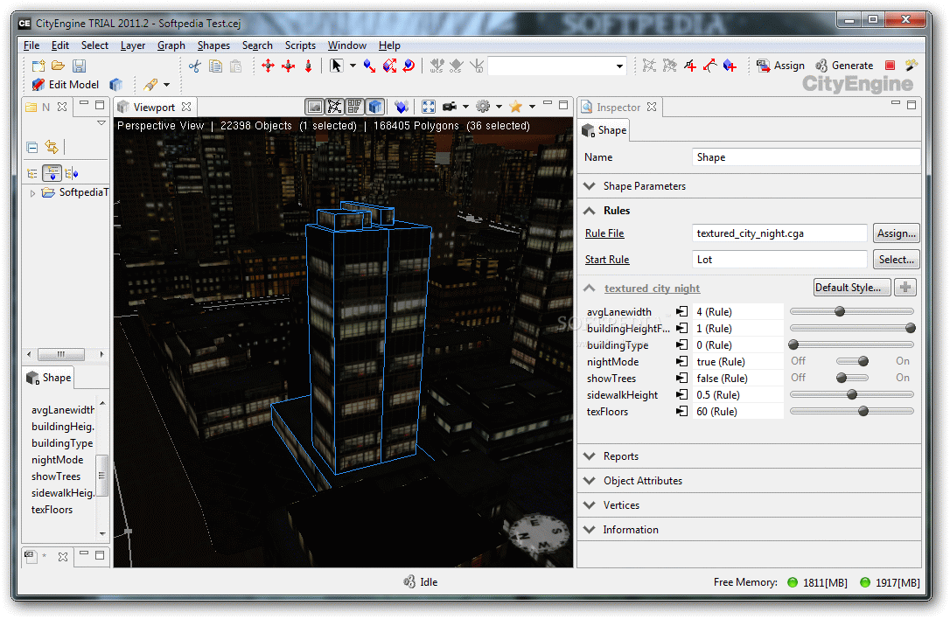Open the File menu
This screenshot has height=619, width=950.
[31, 45]
